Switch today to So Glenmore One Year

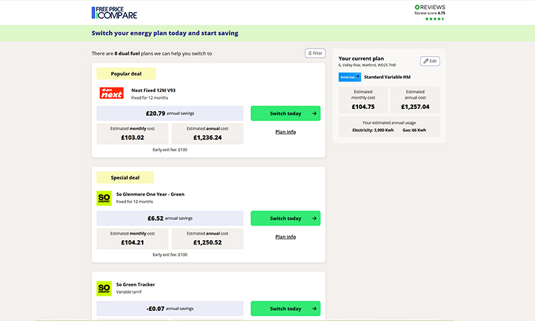tap(285, 219)
